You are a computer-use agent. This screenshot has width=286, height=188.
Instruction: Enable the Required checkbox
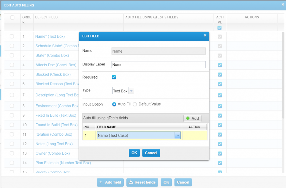tap(114, 77)
